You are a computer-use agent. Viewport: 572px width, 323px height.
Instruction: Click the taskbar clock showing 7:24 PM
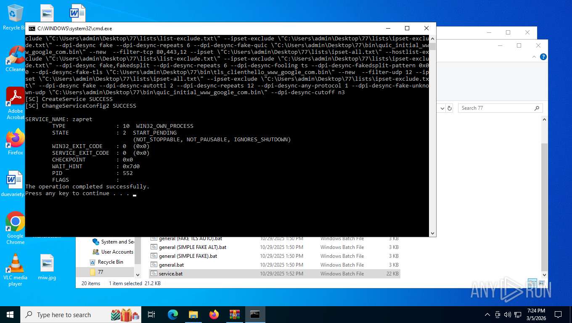tap(536, 315)
